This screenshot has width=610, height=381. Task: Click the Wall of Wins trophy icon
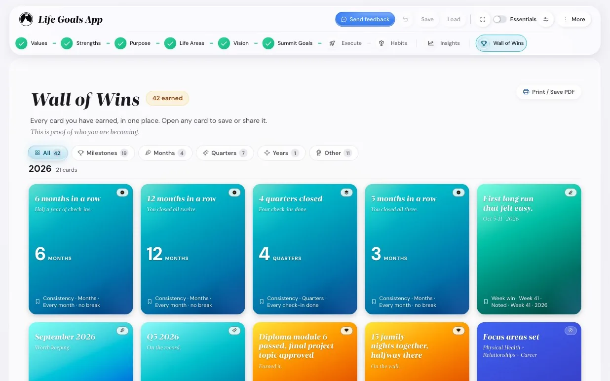click(484, 43)
